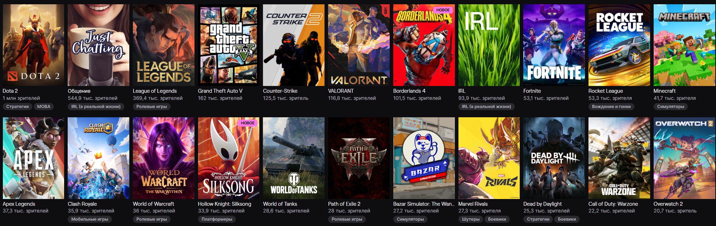716x226 pixels.
Task: Open the Call of Duty Warzone cover
Action: point(619,158)
